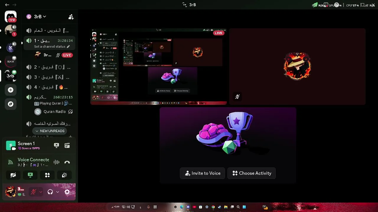The image size is (378, 212).
Task: Click Invite to Voice button
Action: coord(202,173)
